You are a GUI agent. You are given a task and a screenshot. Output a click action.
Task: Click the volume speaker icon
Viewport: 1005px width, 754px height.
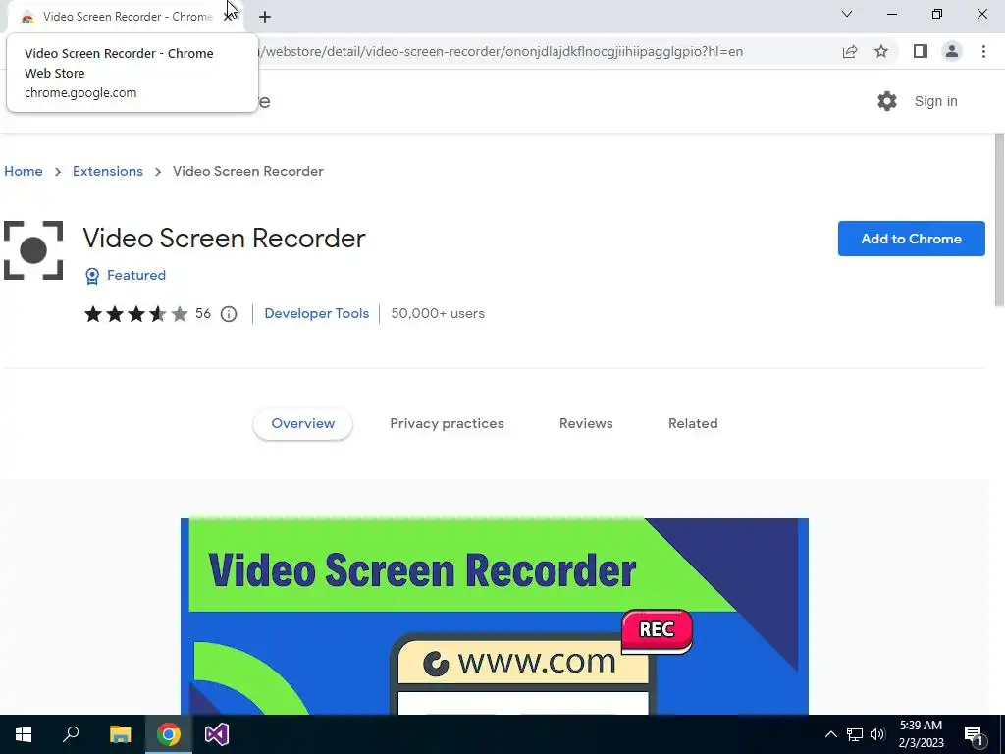877,734
